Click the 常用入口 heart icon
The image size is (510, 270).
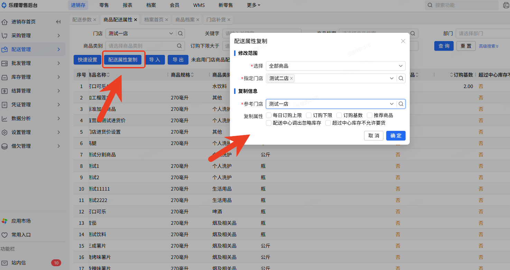click(x=4, y=235)
